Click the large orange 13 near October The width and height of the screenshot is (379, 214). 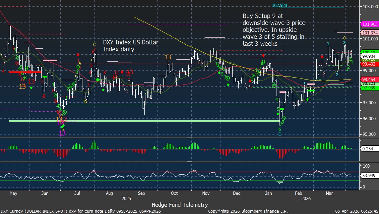pos(168,57)
